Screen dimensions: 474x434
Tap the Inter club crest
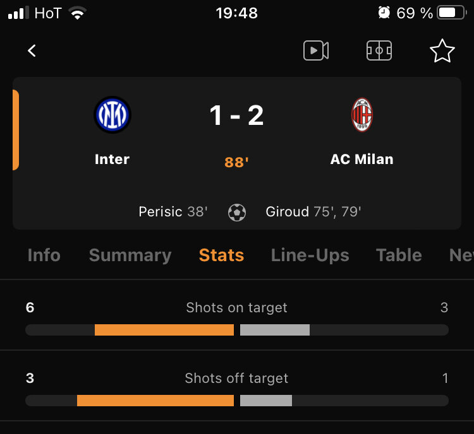pos(112,115)
